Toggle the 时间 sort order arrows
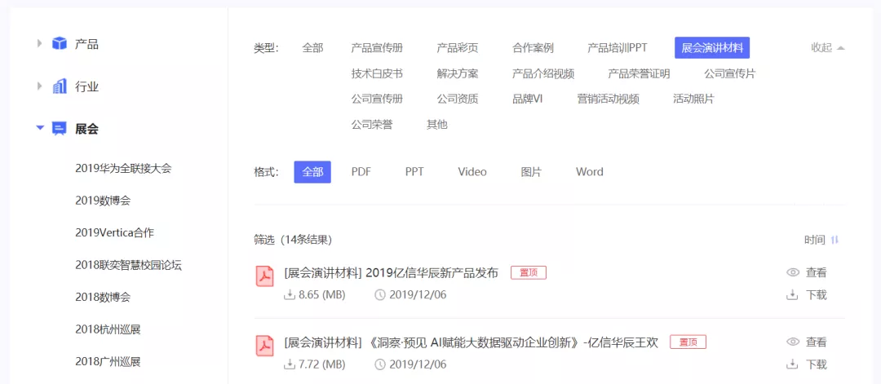Viewport: 881px width, 384px height. coord(835,240)
